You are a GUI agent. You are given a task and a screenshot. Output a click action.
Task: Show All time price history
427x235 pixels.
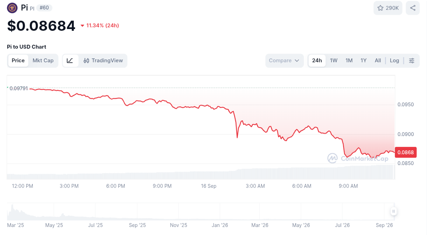coord(378,60)
